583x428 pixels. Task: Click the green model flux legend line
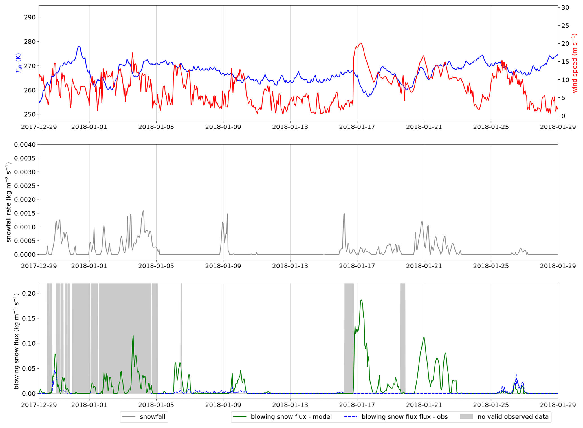coord(239,417)
